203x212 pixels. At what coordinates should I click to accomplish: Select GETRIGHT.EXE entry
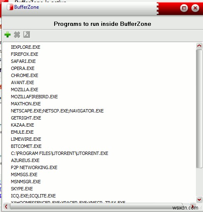tap(26, 118)
